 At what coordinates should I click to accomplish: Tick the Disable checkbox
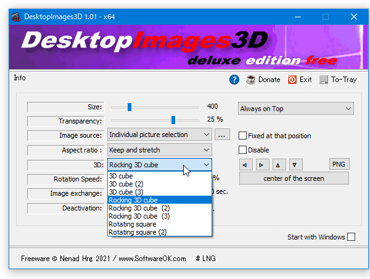(x=242, y=150)
